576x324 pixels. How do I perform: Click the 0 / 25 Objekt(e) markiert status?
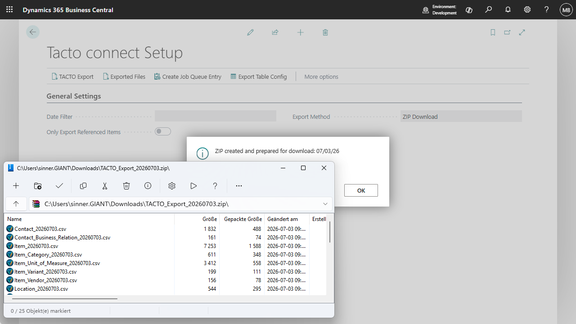(40, 311)
